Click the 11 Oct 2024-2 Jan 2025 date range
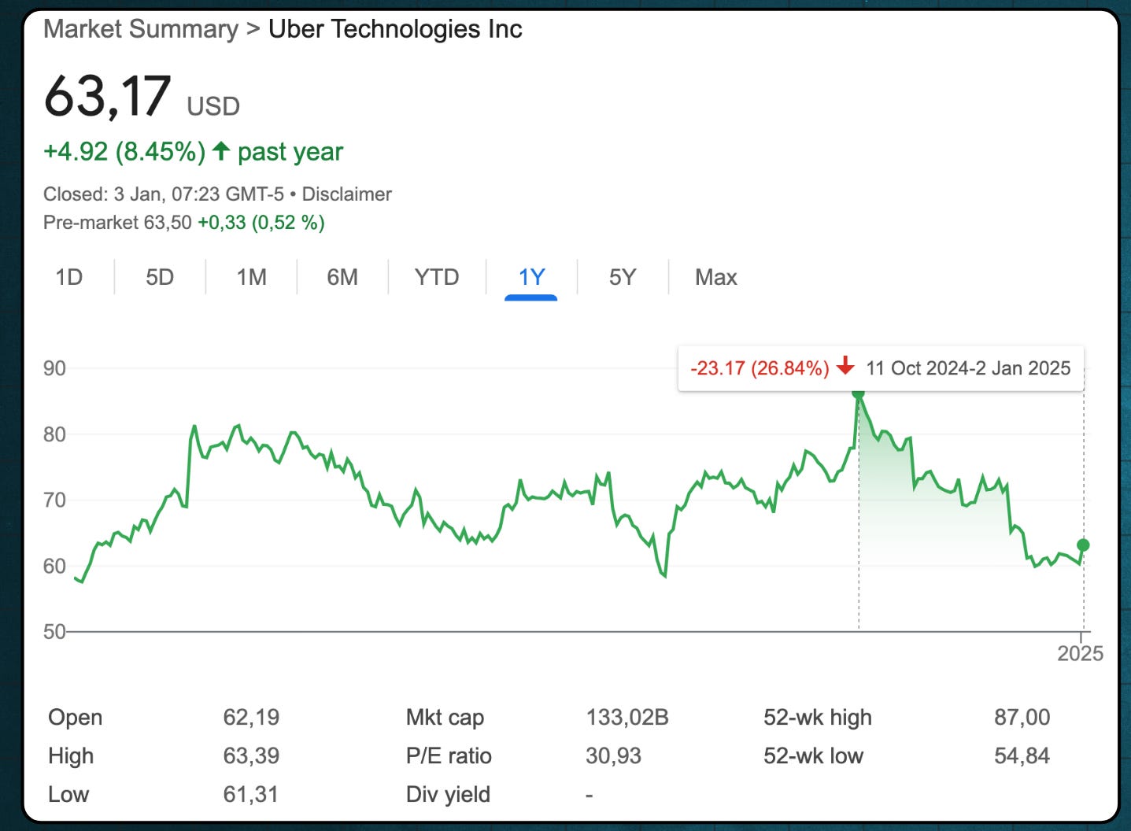This screenshot has height=831, width=1131. point(968,368)
